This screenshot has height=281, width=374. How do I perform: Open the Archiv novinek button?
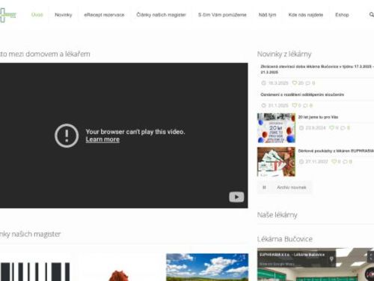pos(292,187)
